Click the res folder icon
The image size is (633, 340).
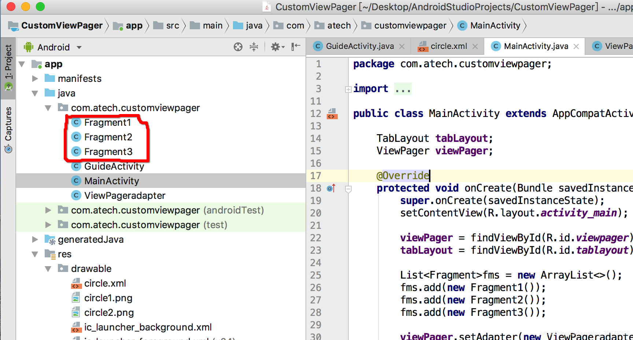point(50,254)
